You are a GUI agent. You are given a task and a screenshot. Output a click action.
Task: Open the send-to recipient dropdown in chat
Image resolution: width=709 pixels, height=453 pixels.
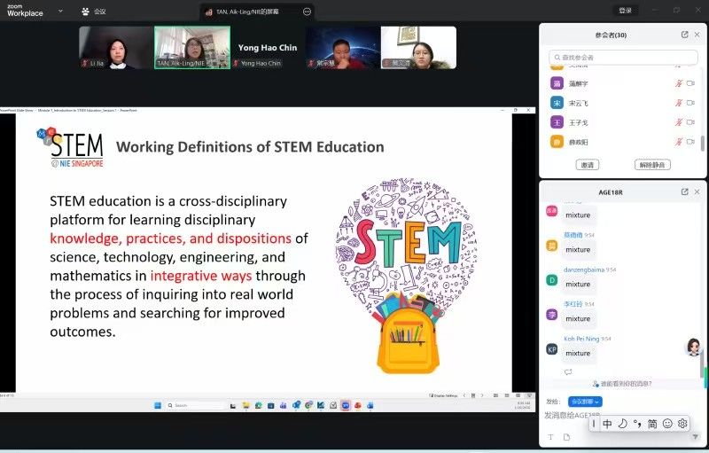(585, 402)
